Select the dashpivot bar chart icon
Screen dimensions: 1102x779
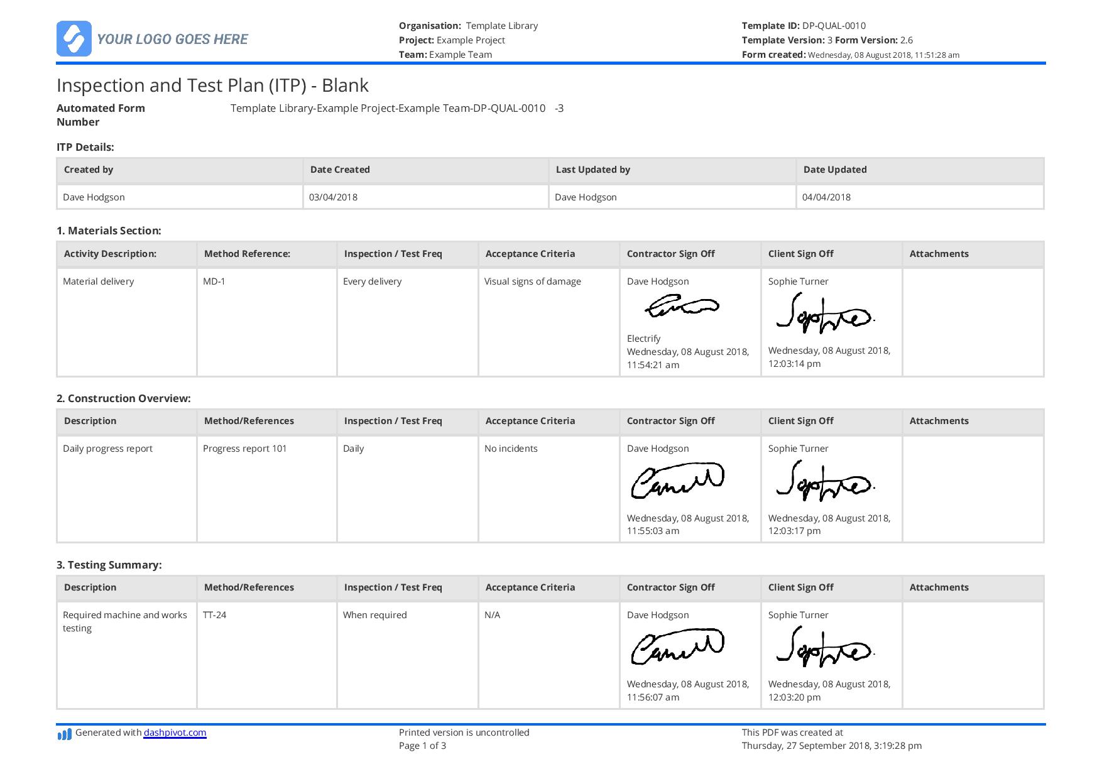click(x=65, y=732)
